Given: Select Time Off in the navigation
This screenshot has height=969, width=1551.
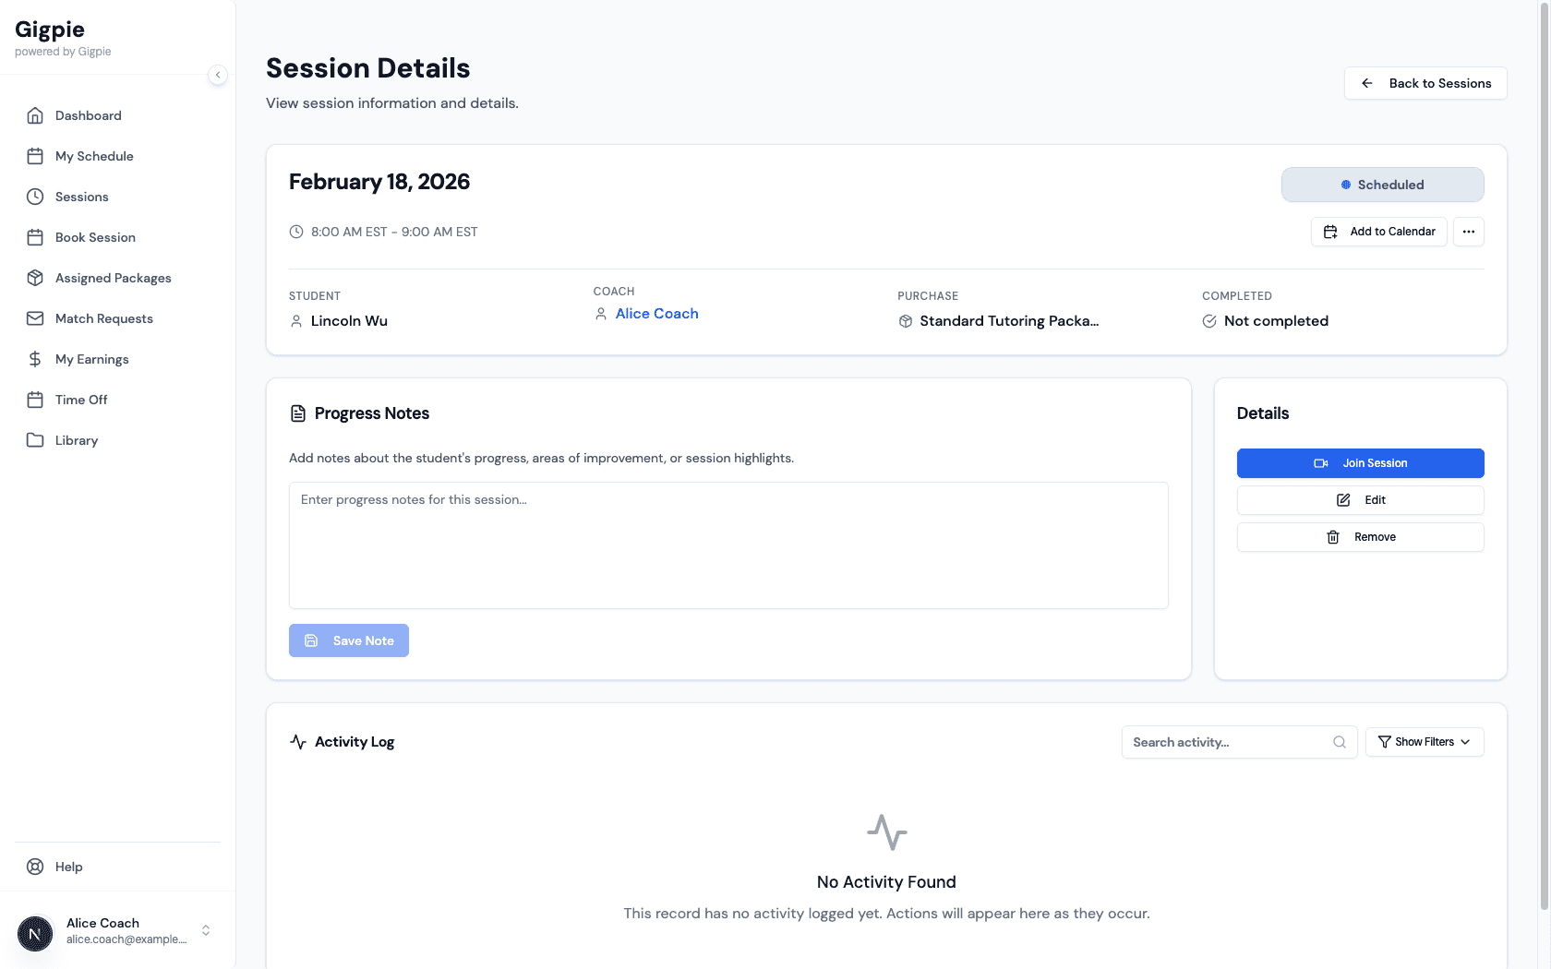Looking at the screenshot, I should tap(81, 400).
